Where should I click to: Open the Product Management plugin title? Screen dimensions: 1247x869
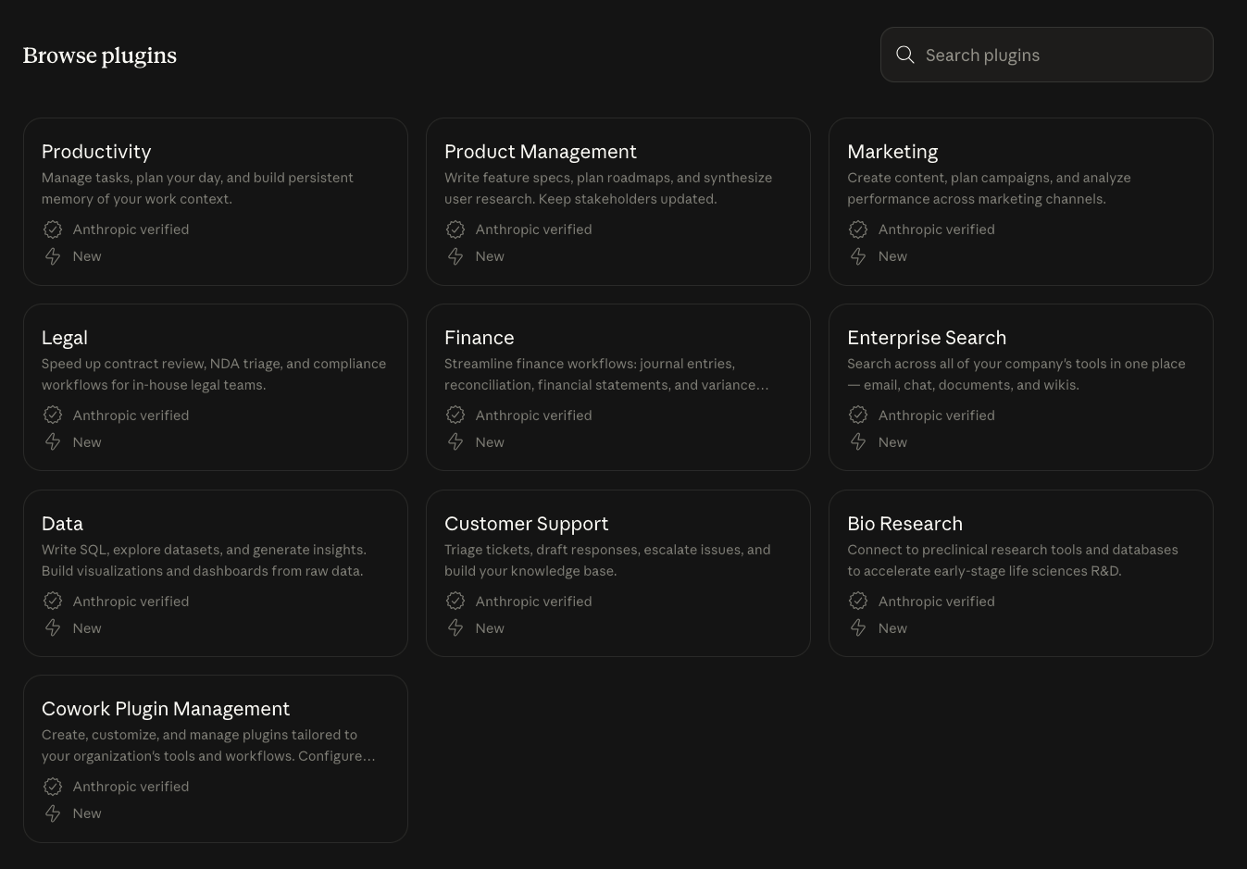coord(540,152)
